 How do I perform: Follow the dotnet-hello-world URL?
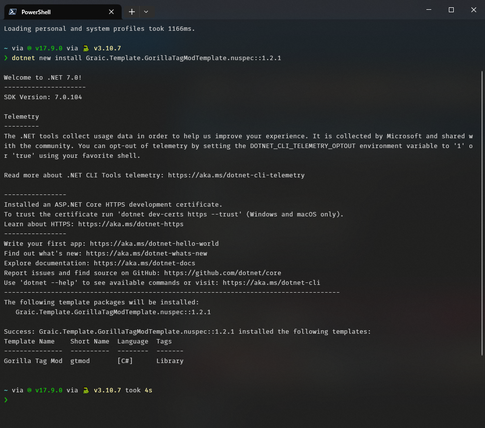[x=154, y=244]
